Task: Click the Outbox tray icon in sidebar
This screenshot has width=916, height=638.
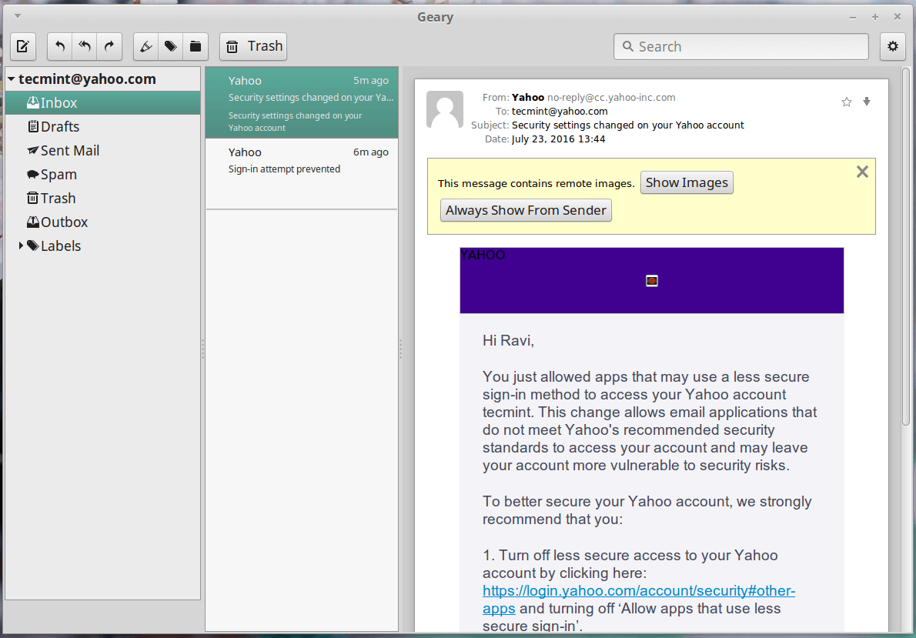Action: [32, 222]
